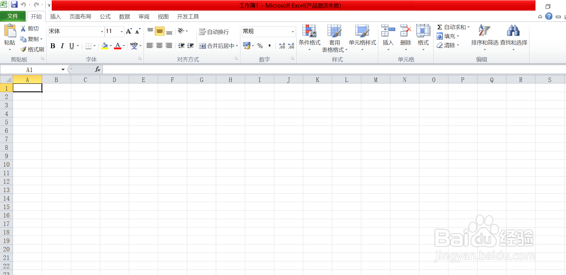Image resolution: width=566 pixels, height=275 pixels.
Task: Click decrease decimal places icon
Action: pos(291,46)
